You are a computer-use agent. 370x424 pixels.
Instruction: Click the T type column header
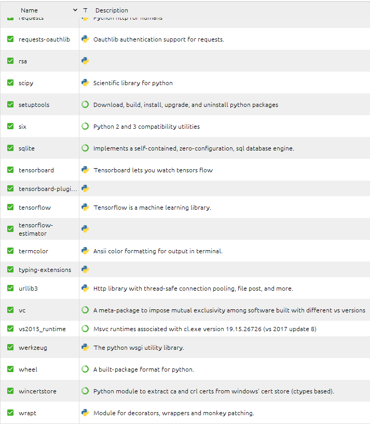pyautogui.click(x=85, y=10)
